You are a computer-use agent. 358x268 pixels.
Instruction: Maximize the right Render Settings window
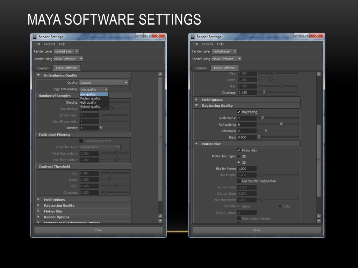pyautogui.click(x=306, y=36)
